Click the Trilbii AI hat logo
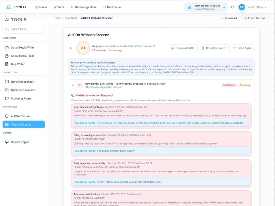 tap(9, 7)
